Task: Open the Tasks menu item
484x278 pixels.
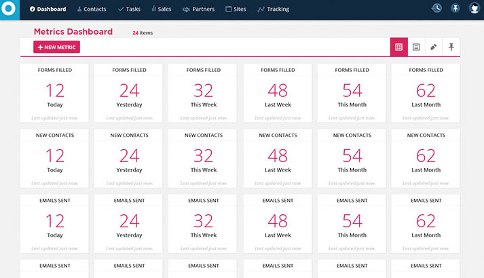Action: coord(130,9)
